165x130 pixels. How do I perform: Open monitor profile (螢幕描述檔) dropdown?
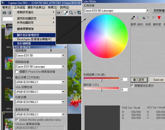click(x=63, y=114)
